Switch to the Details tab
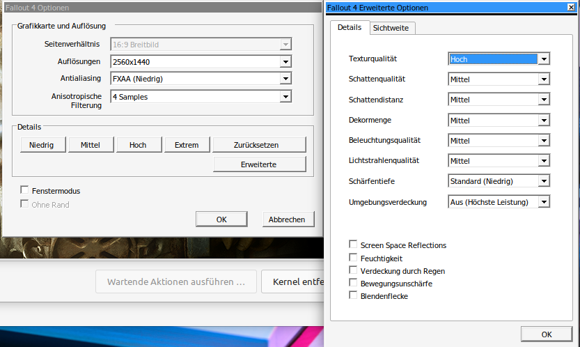 350,27
